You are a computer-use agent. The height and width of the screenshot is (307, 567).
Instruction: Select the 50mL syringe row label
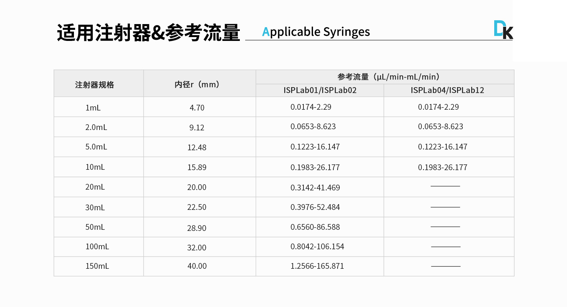[95, 227]
